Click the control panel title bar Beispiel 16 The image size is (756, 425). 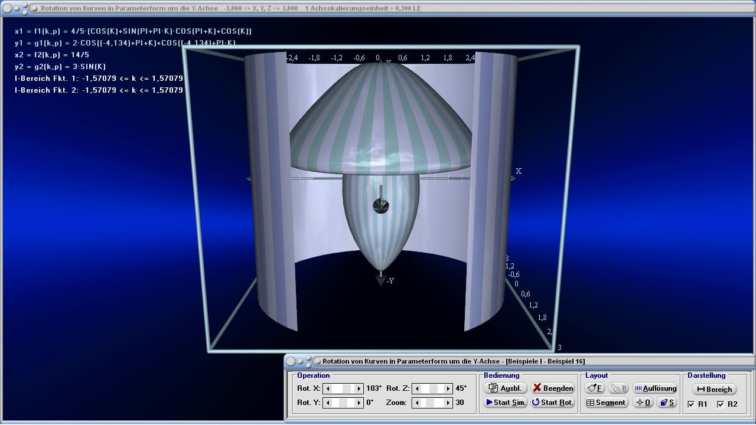[454, 361]
